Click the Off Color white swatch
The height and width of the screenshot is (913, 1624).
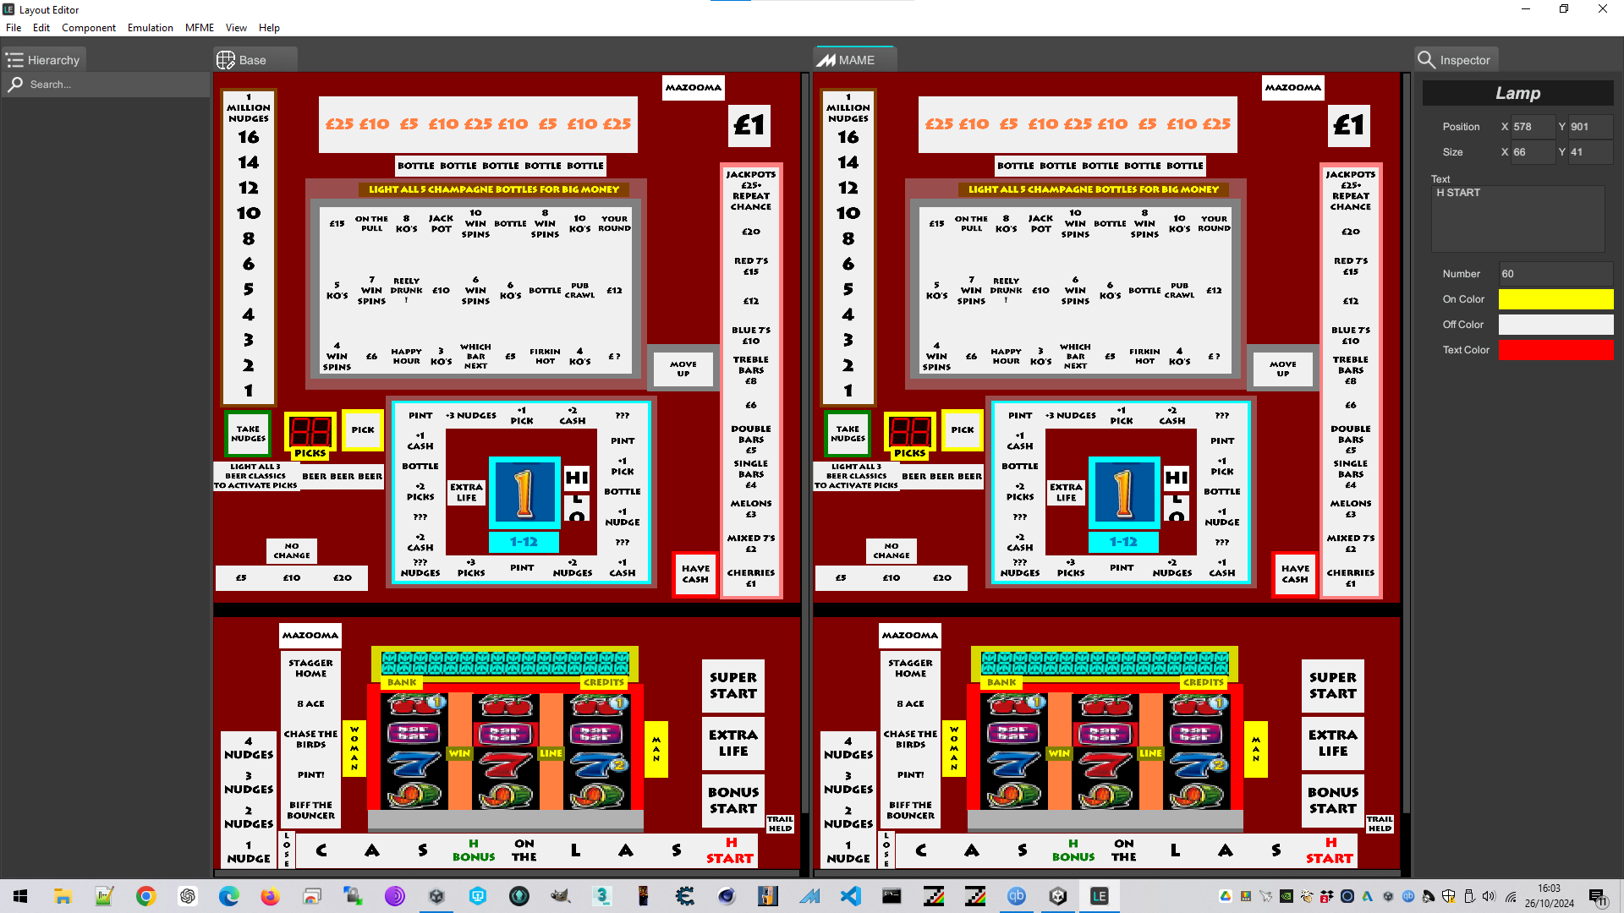[x=1555, y=325]
